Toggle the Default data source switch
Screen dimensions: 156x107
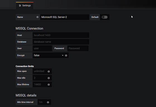pos(105,17)
